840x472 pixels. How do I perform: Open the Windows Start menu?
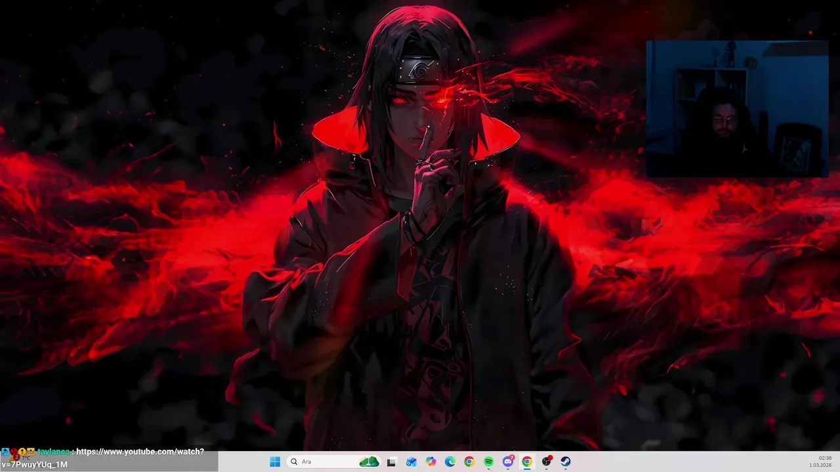275,462
